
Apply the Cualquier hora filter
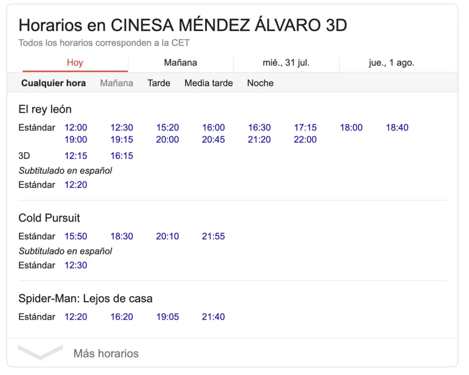pos(54,83)
